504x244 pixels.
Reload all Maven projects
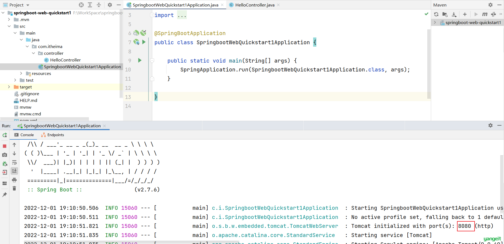[x=436, y=14]
